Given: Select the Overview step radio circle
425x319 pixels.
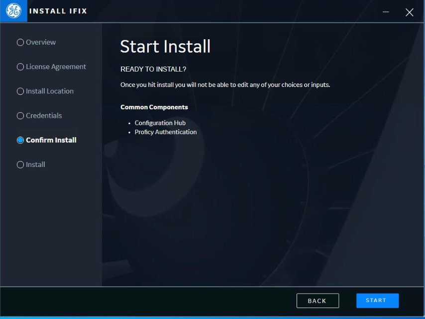Looking at the screenshot, I should point(20,42).
